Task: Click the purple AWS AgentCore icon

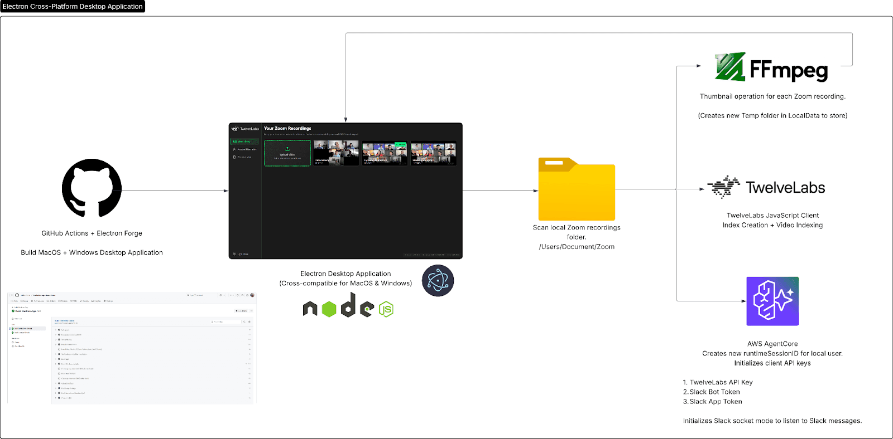Action: [772, 301]
